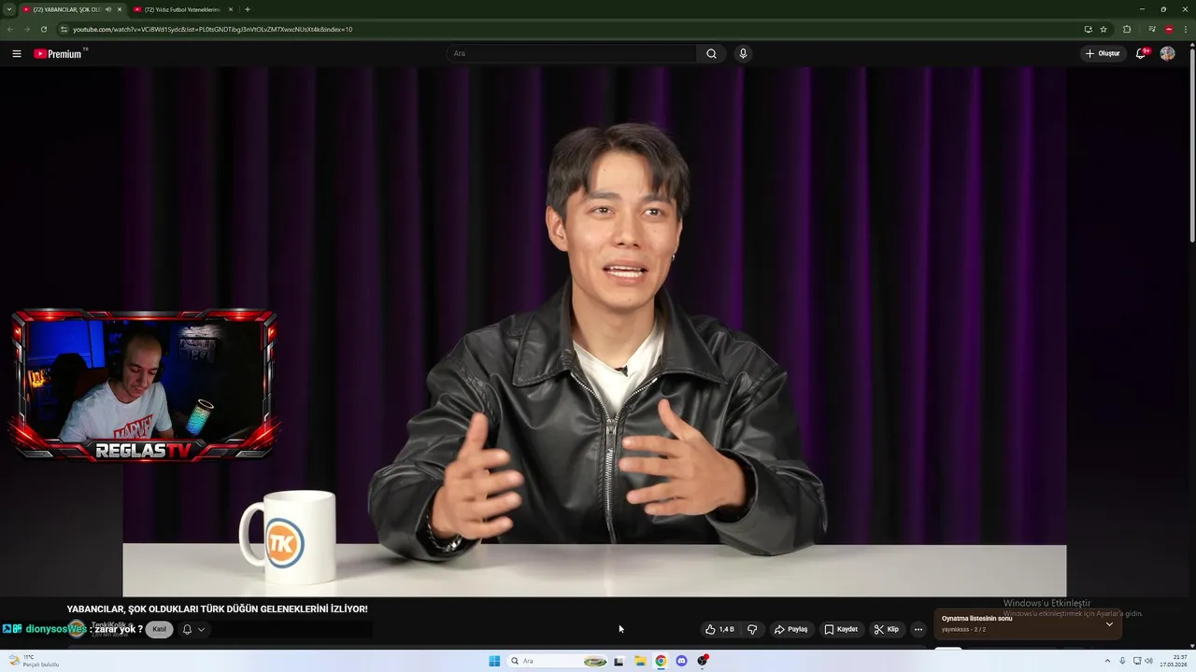
Task: Dislike the video with the thumbs-down icon
Action: [x=752, y=629]
